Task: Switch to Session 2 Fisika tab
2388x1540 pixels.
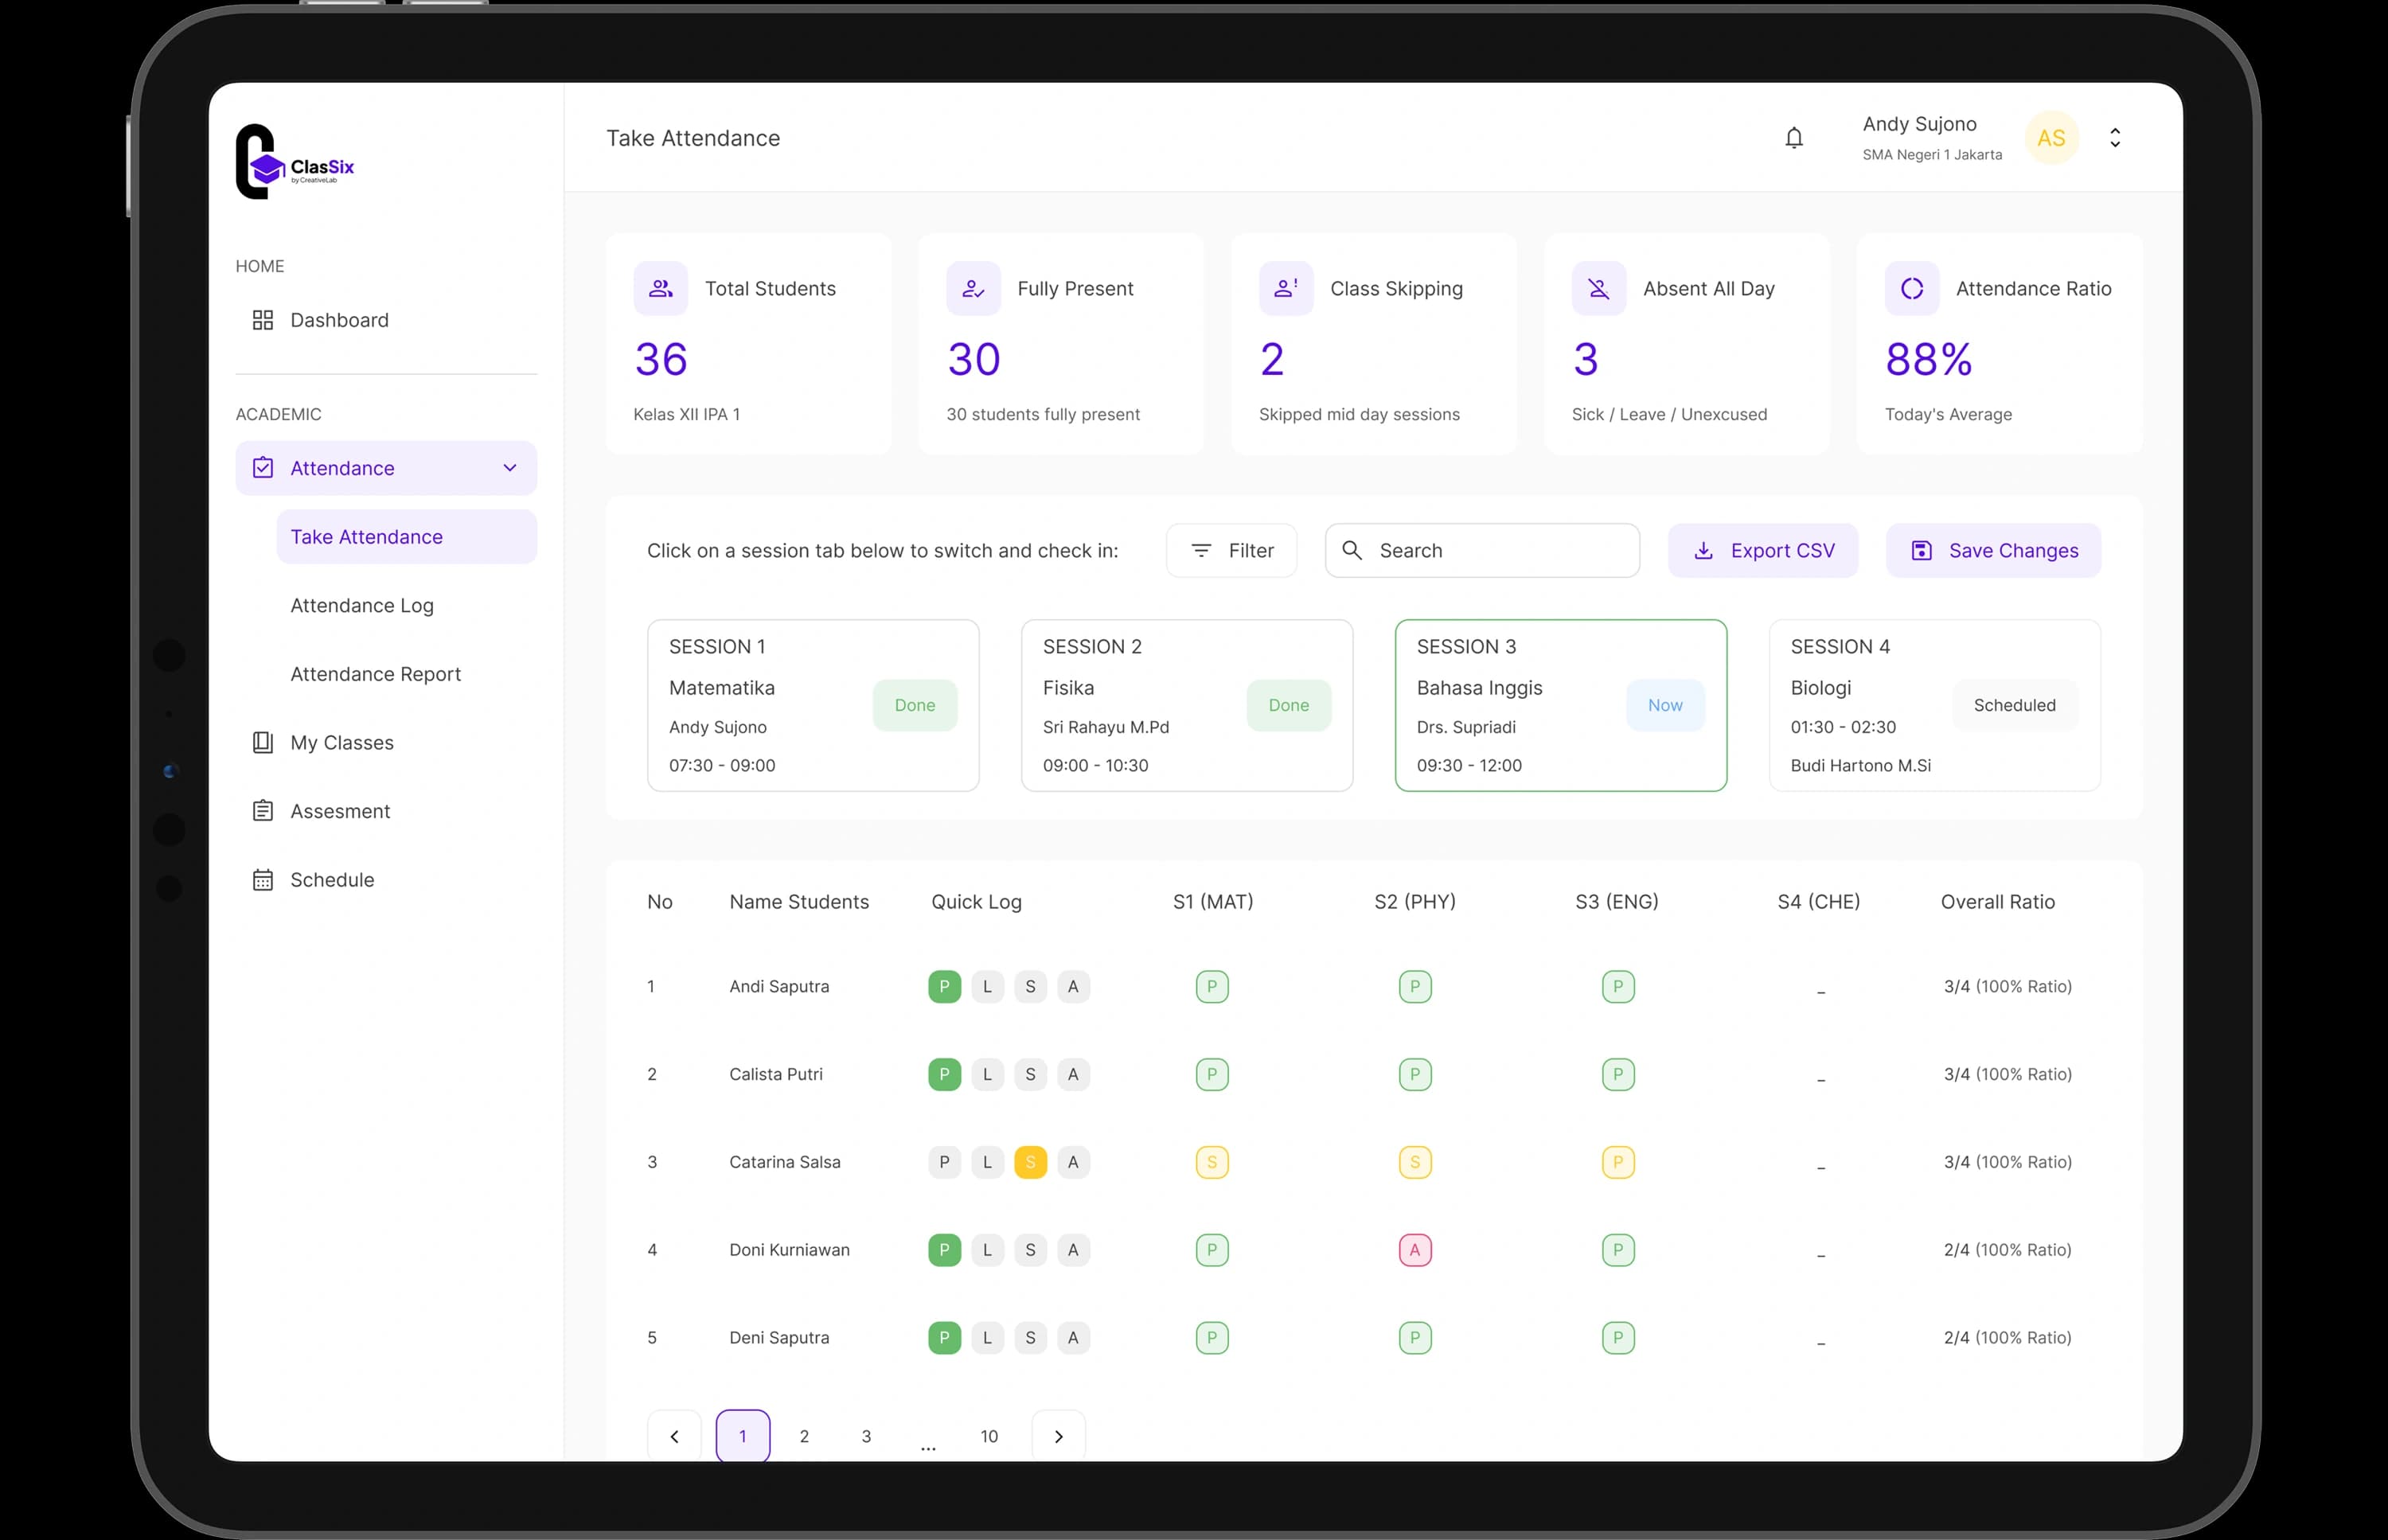Action: point(1187,706)
